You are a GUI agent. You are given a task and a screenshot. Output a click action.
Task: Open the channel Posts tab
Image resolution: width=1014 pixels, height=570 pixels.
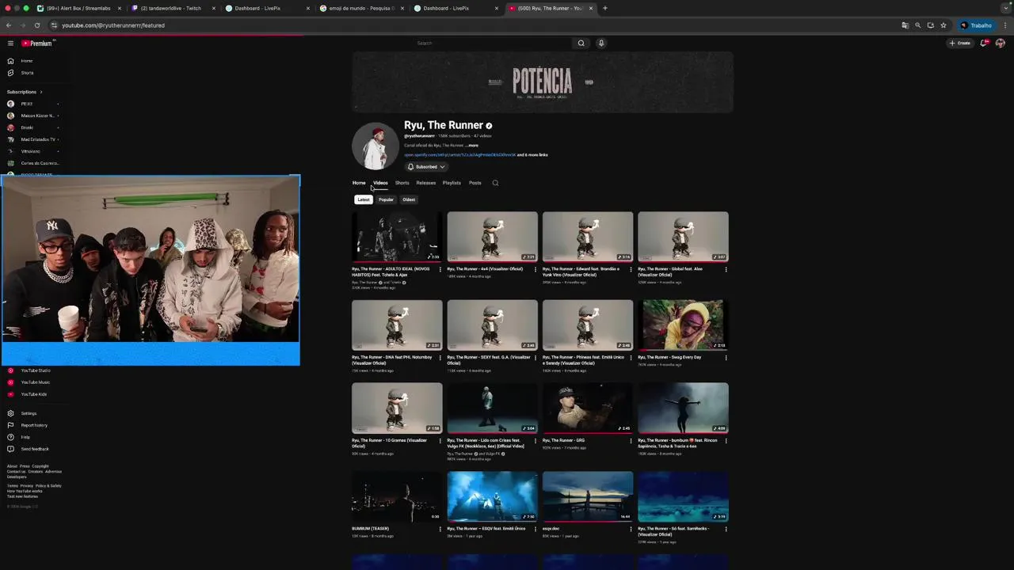pos(475,183)
